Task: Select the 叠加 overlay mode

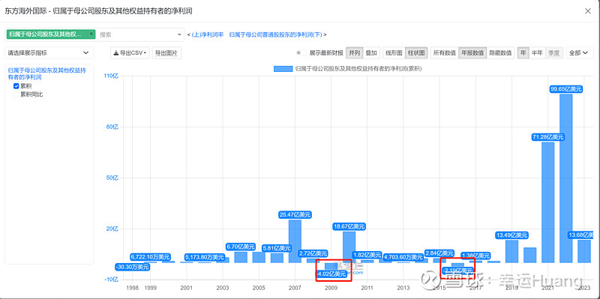Action: point(370,52)
